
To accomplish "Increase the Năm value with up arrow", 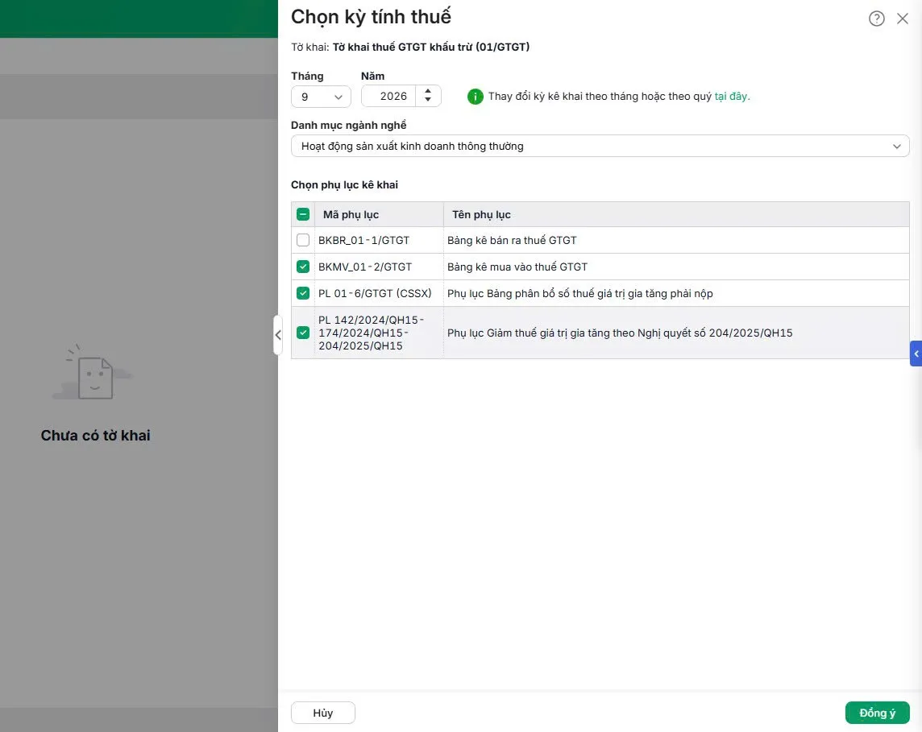I will pos(428,91).
